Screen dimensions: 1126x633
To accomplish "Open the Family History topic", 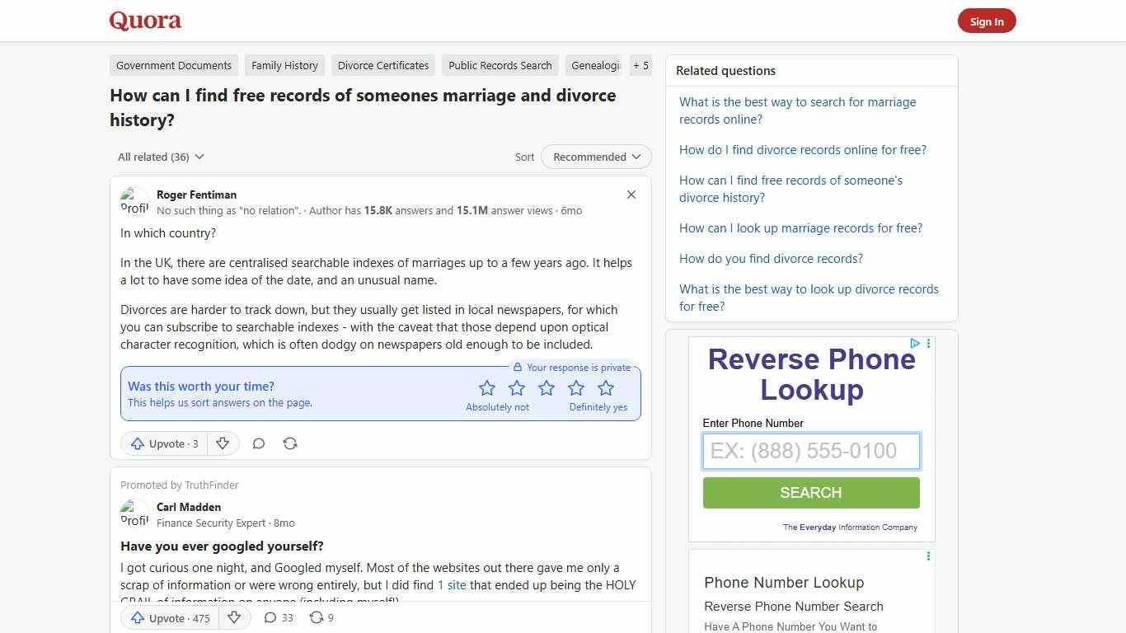I will coord(284,65).
